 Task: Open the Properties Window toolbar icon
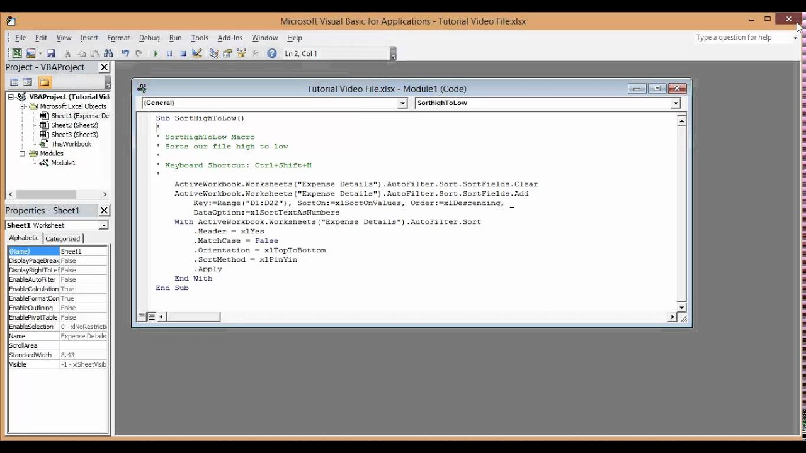click(228, 53)
